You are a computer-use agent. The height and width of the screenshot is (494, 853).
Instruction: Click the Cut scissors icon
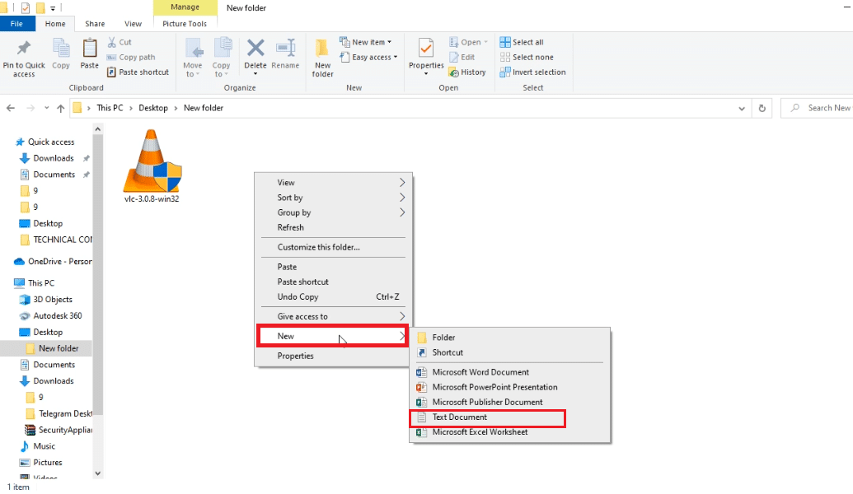pos(112,42)
